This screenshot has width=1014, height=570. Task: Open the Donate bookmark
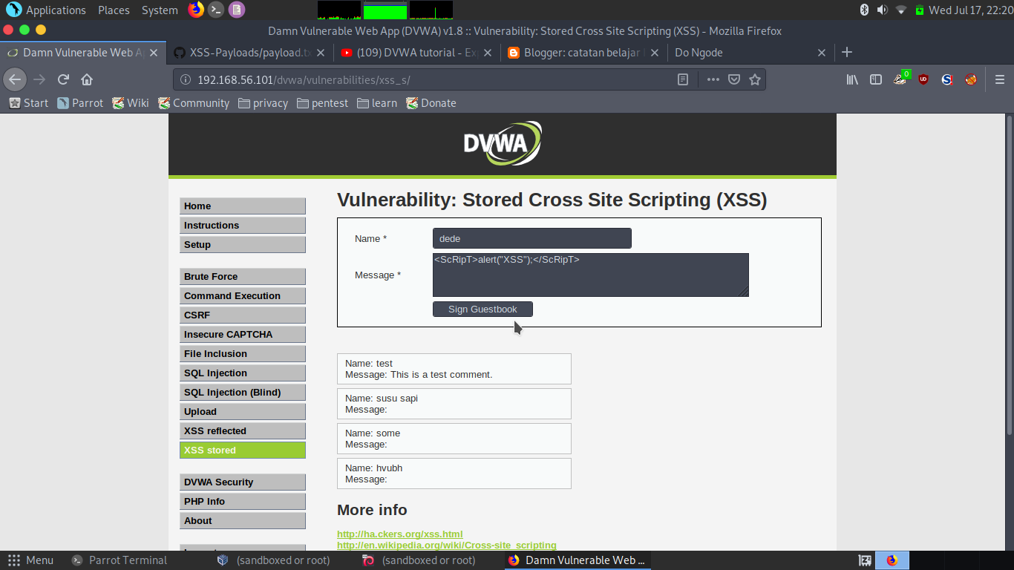pyautogui.click(x=431, y=103)
